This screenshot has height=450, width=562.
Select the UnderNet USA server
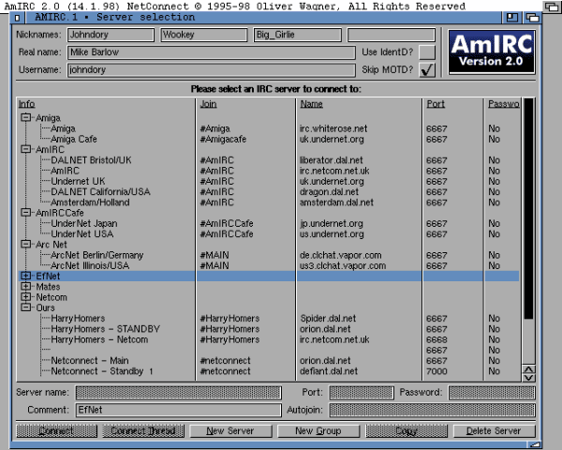(82, 234)
